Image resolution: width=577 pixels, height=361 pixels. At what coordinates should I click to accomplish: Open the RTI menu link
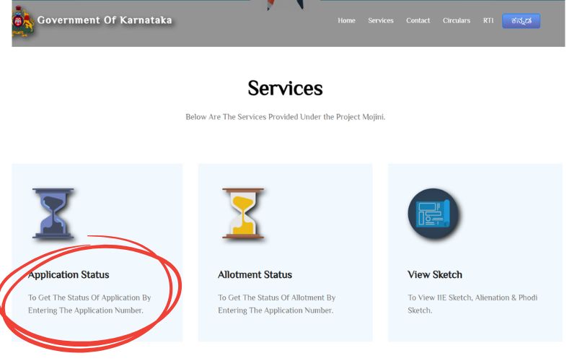(x=488, y=21)
